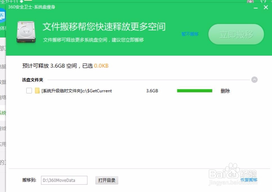Click the 暂不搬移 link
Image resolution: width=272 pixels, height=192 pixels.
click(x=190, y=34)
